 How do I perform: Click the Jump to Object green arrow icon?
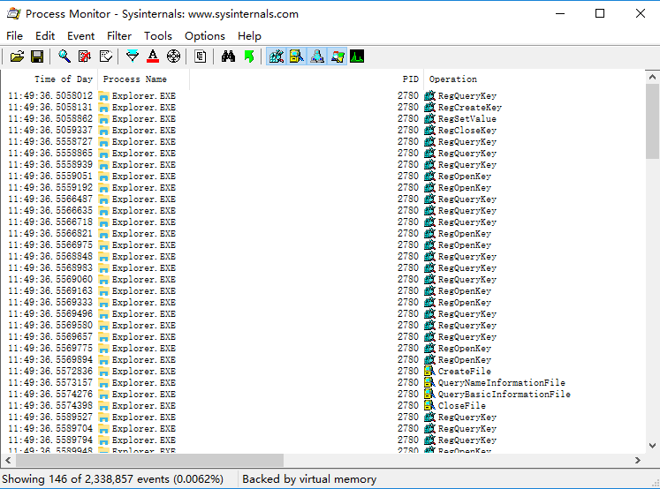pyautogui.click(x=249, y=56)
